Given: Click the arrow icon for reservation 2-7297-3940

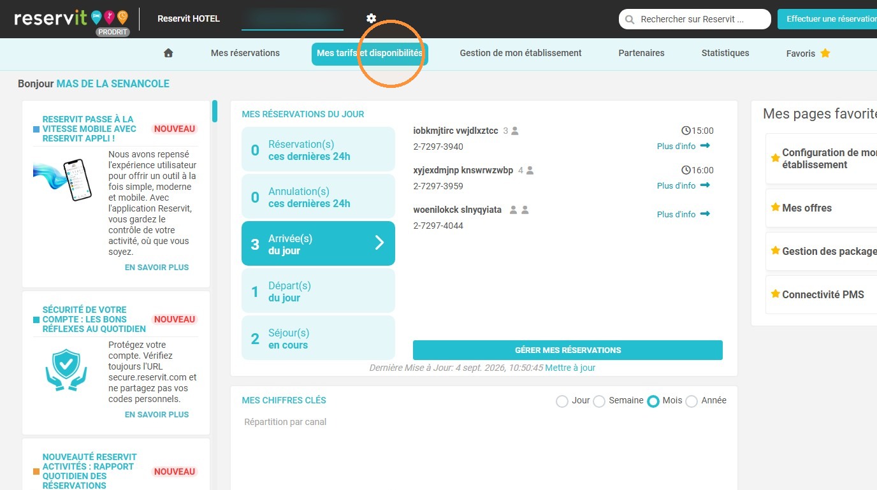Looking at the screenshot, I should click(705, 146).
